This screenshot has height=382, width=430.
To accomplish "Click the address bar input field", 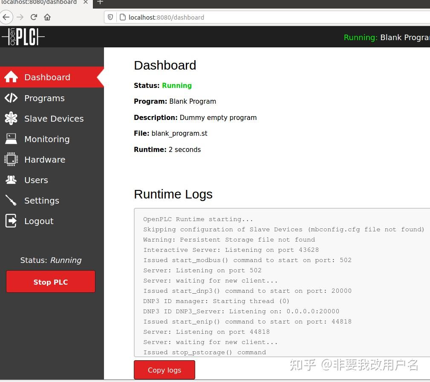I will (x=170, y=17).
